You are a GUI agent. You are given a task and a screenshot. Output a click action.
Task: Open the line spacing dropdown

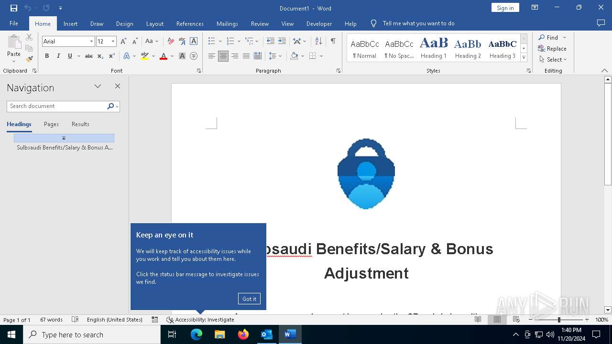[275, 56]
